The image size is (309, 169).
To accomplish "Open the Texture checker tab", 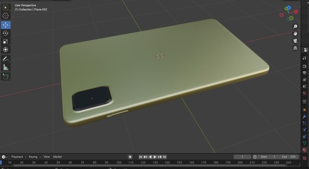I will point(305,158).
